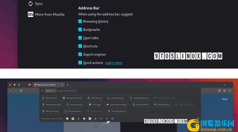Open search settings gear in dropdown
238x132 pixels.
click(198, 119)
